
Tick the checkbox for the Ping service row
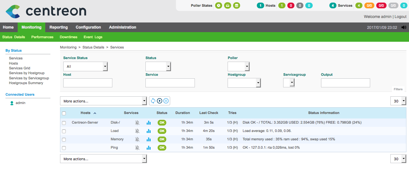64,148
